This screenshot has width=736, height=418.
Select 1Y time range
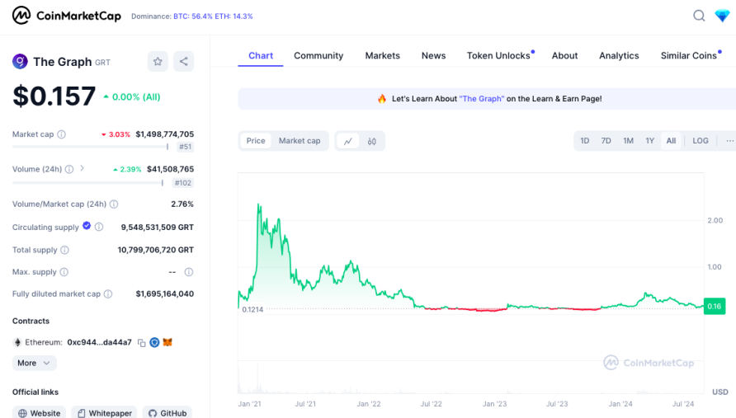point(649,141)
